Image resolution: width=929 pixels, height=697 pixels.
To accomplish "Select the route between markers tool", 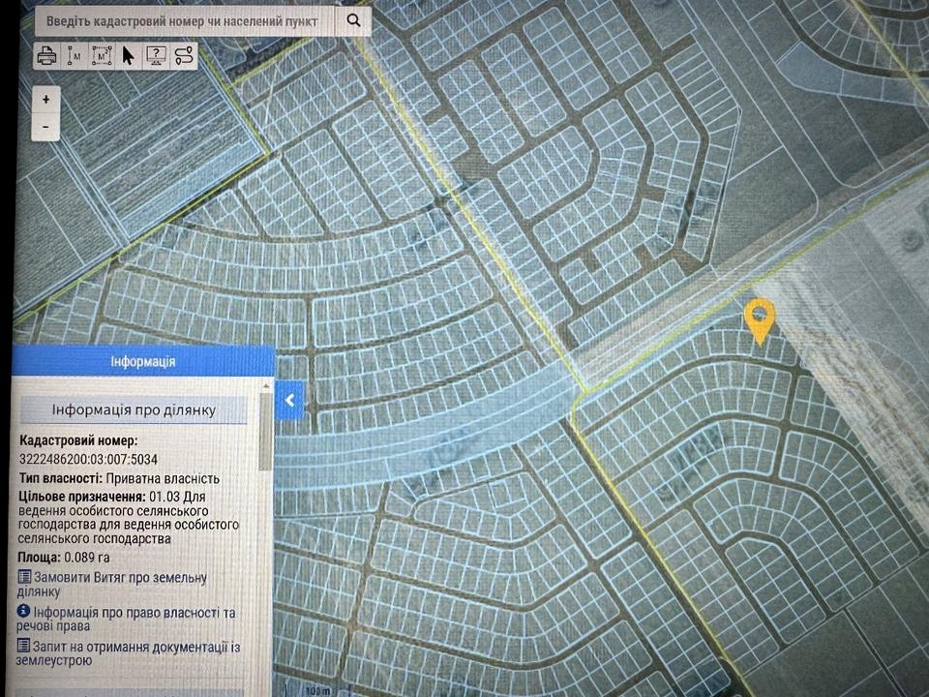I will (x=184, y=56).
